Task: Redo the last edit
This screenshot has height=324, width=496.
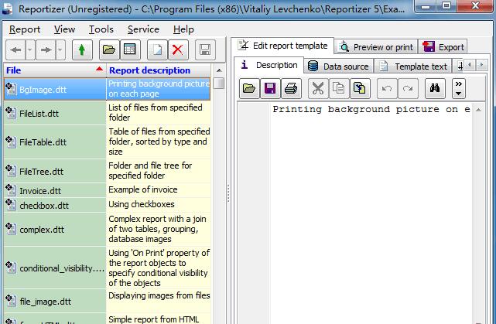Action: point(408,88)
